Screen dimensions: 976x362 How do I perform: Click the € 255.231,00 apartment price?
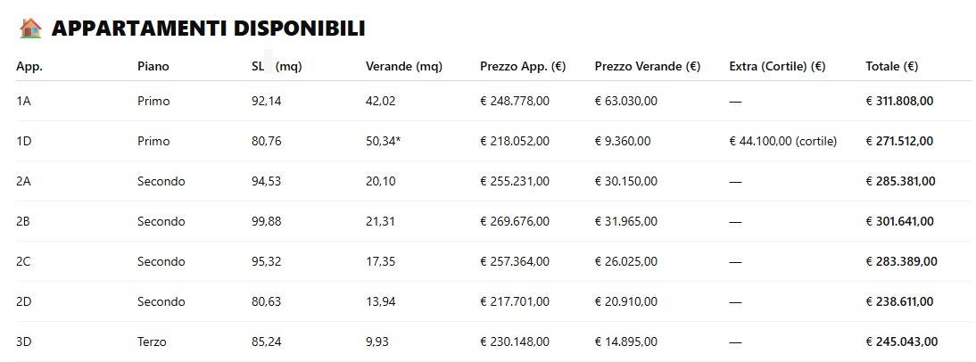pyautogui.click(x=515, y=181)
